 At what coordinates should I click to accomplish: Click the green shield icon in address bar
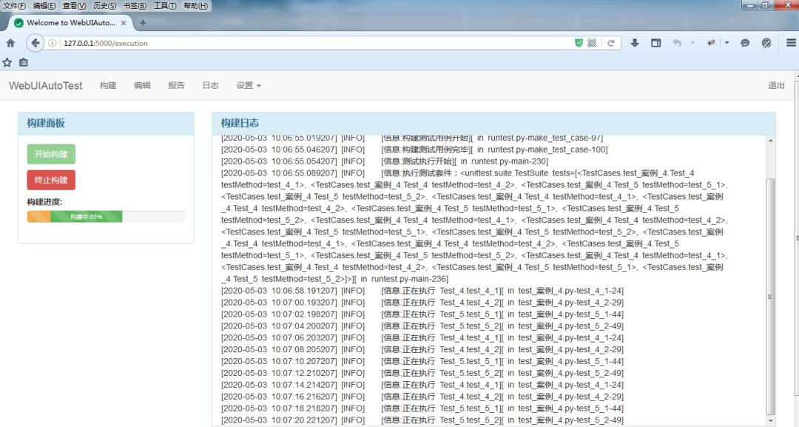coord(579,43)
